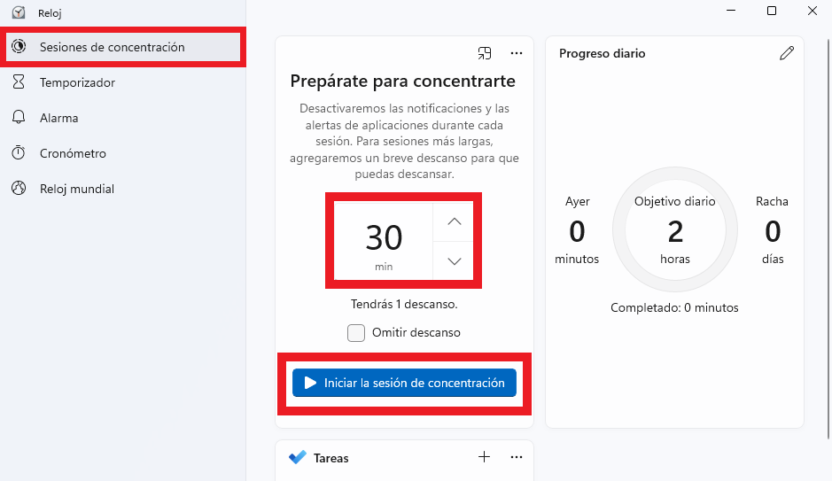Click the keep-on-top compact view icon

(485, 53)
